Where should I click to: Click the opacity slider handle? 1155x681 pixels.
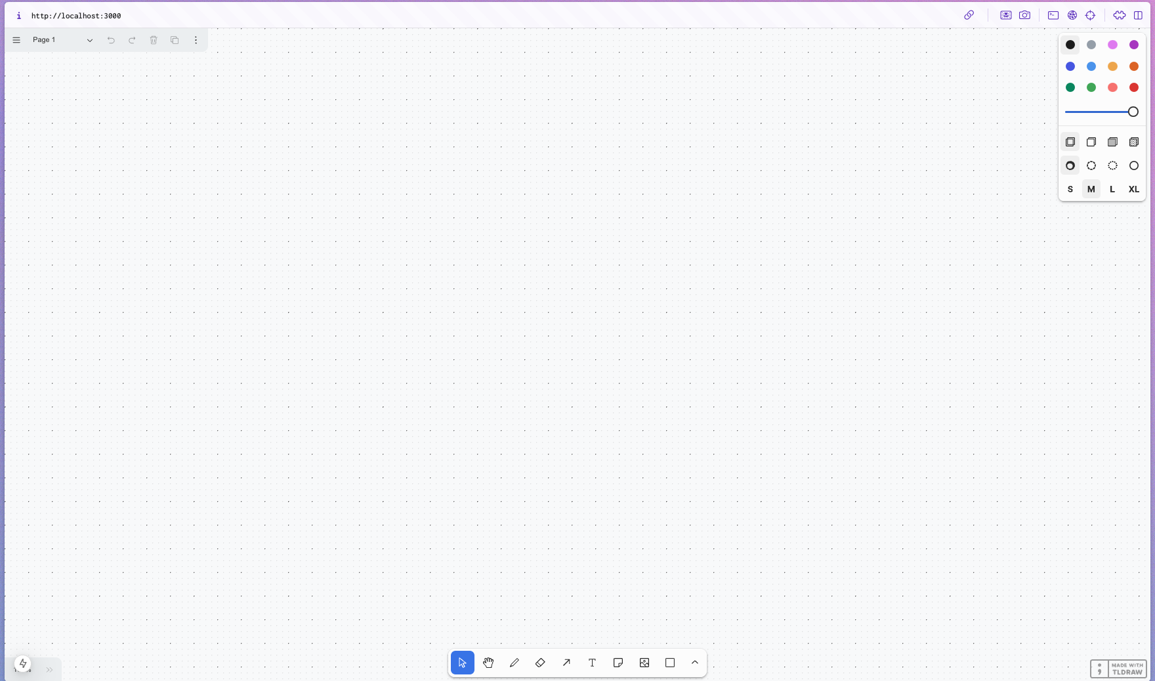pos(1133,112)
